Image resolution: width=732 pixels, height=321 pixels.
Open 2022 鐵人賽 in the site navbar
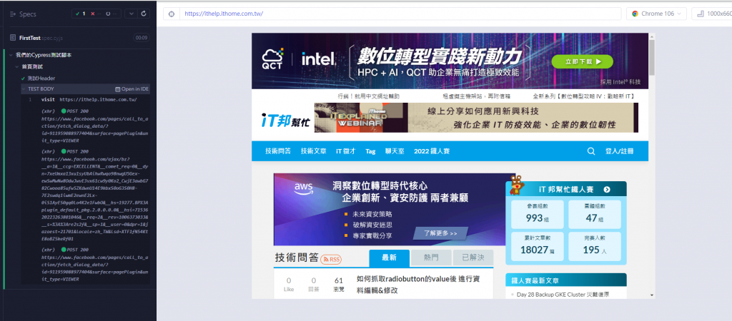coord(432,151)
